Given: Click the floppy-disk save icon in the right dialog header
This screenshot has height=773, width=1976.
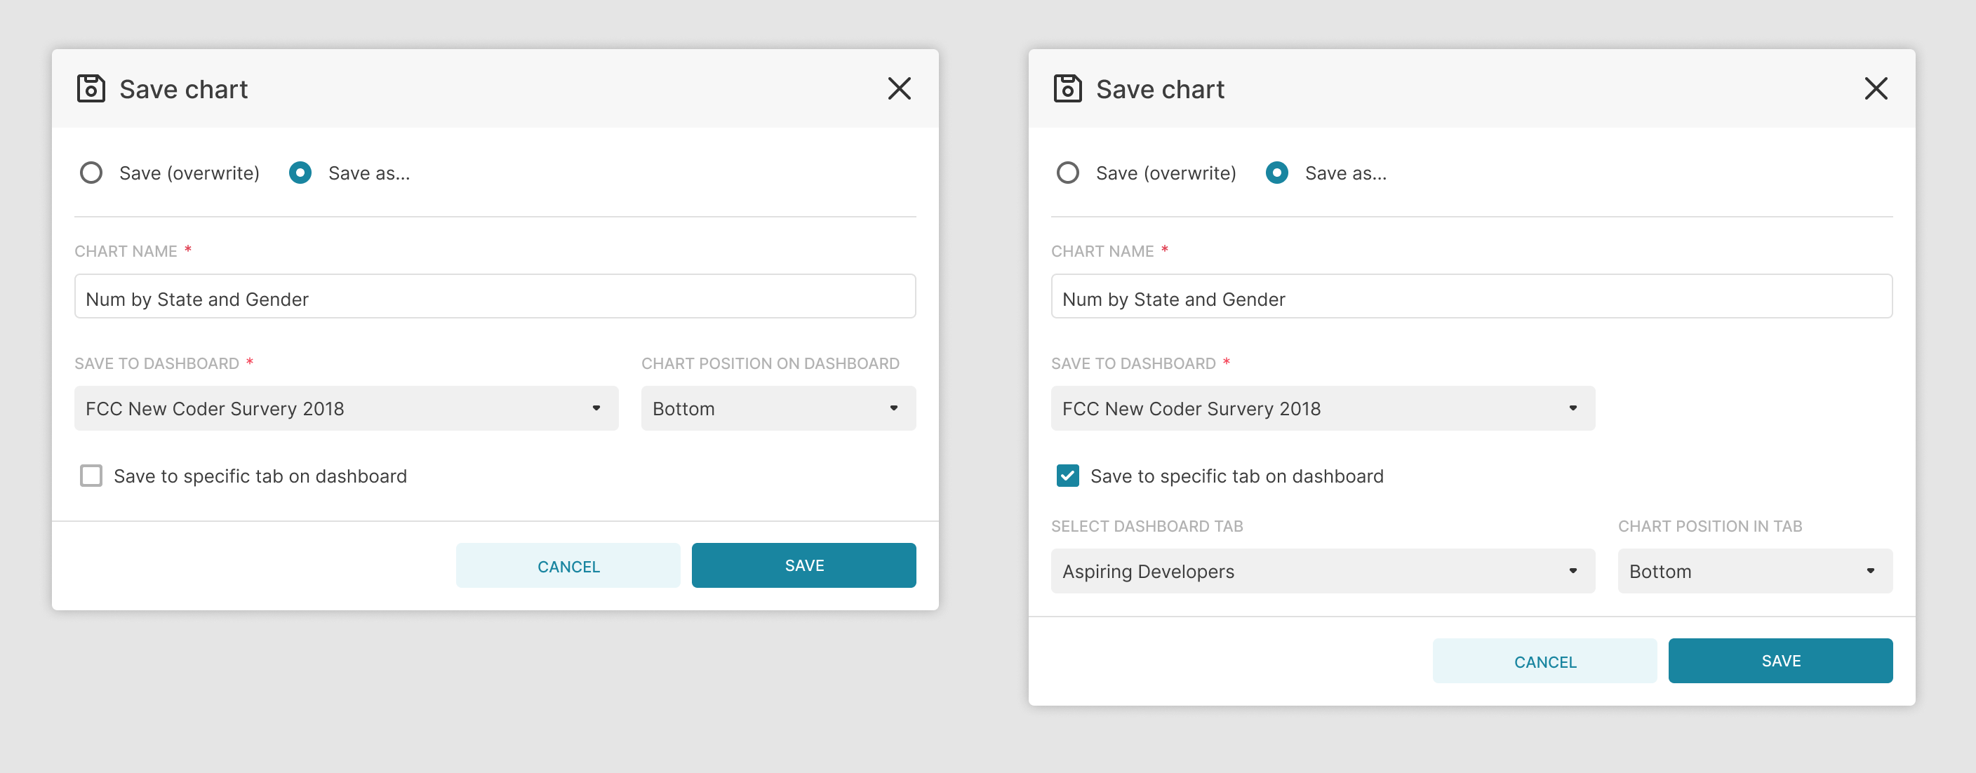Looking at the screenshot, I should 1067,89.
